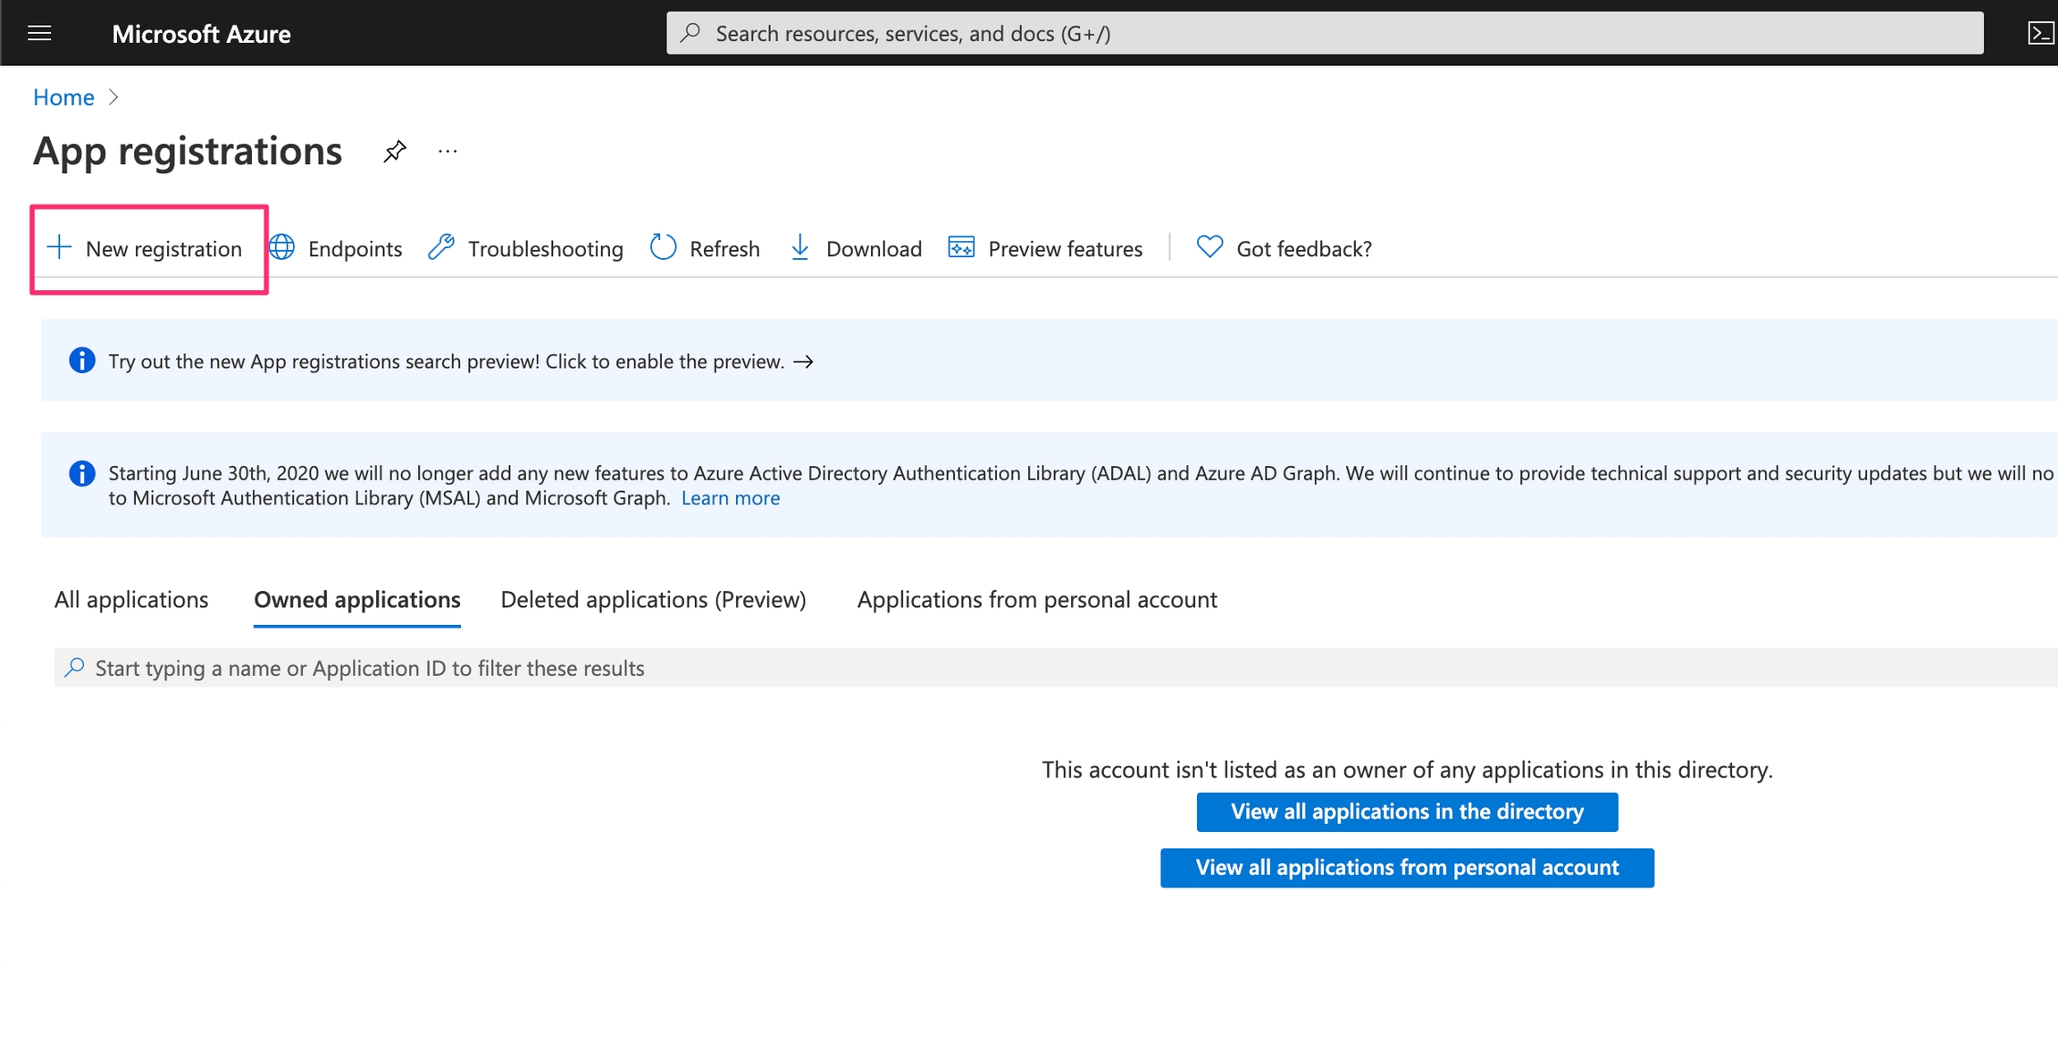Open the Learn more link
Image resolution: width=2058 pixels, height=1049 pixels.
tap(730, 498)
